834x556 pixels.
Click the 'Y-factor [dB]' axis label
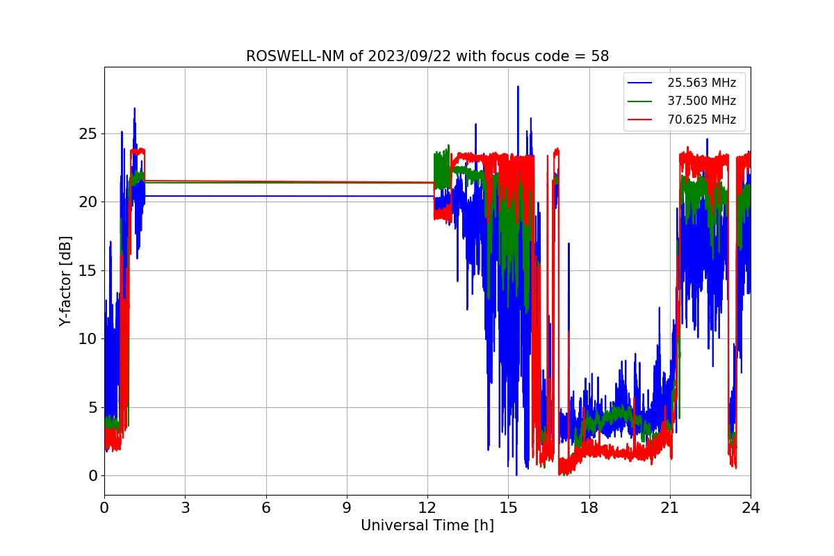coord(65,281)
